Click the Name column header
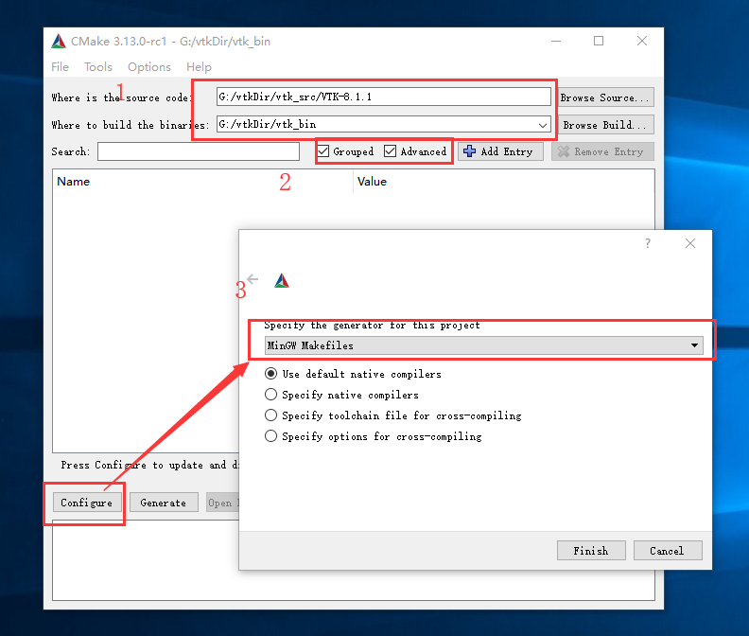The width and height of the screenshot is (749, 636). [73, 182]
